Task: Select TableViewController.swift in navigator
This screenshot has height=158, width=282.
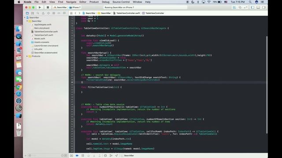Action: tap(46, 32)
